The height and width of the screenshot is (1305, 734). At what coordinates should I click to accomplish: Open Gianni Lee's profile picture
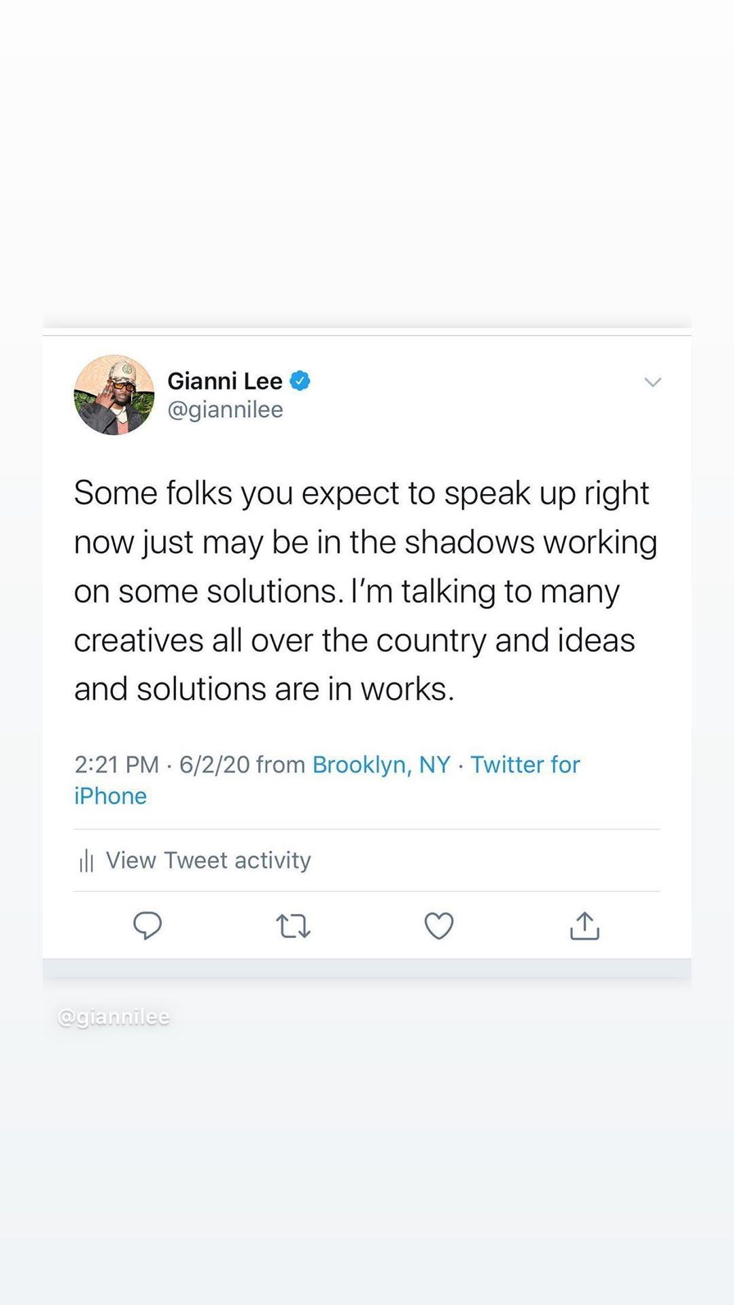(x=114, y=395)
